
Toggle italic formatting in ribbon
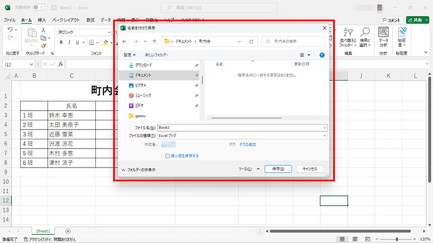[69, 42]
